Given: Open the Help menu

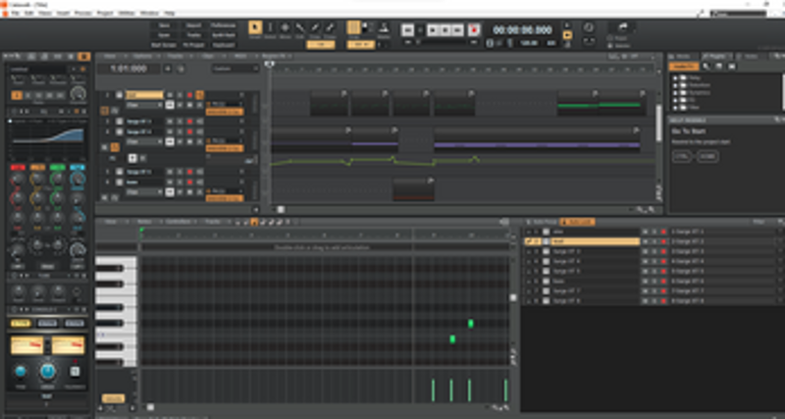Looking at the screenshot, I should pos(169,13).
